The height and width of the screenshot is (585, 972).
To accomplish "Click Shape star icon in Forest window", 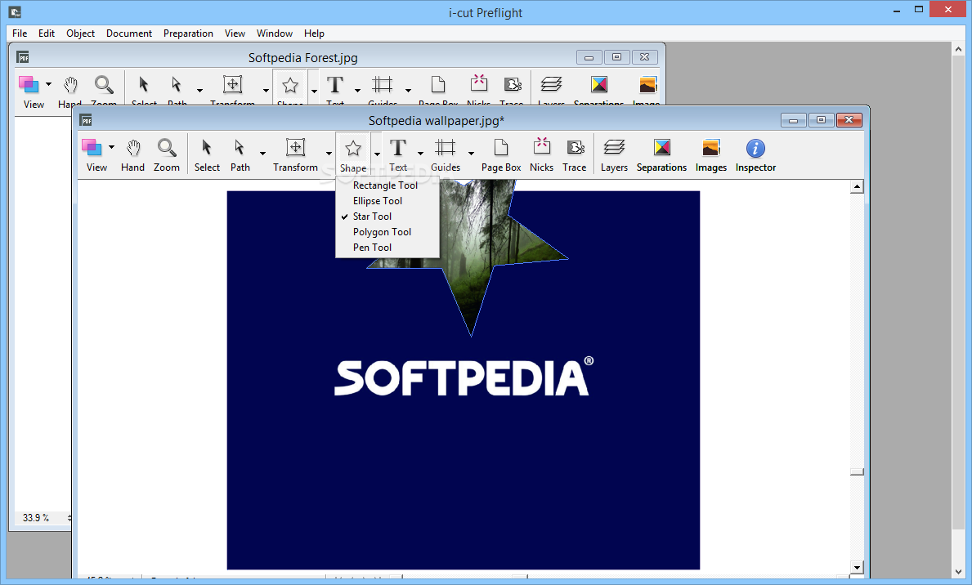I will (290, 85).
